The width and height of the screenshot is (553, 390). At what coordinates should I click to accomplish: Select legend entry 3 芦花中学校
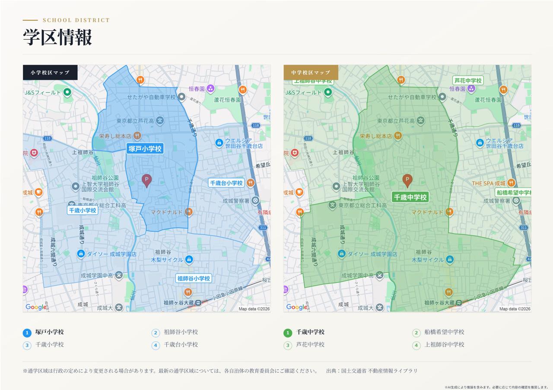(304, 345)
